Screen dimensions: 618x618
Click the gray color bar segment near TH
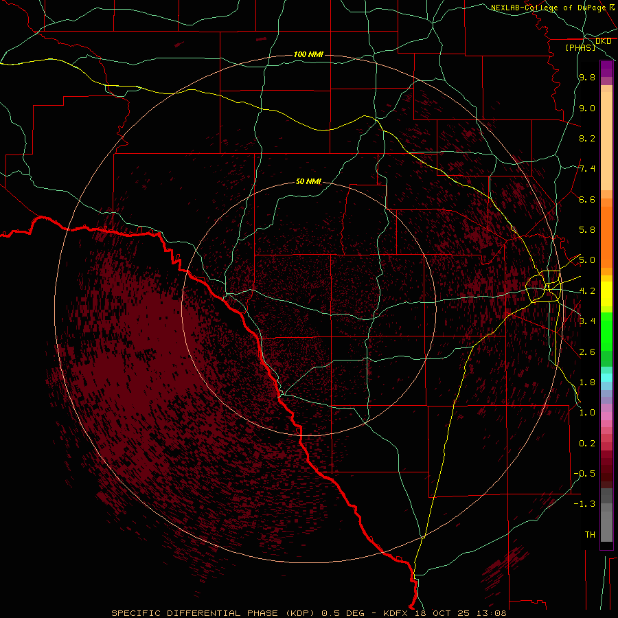point(606,526)
